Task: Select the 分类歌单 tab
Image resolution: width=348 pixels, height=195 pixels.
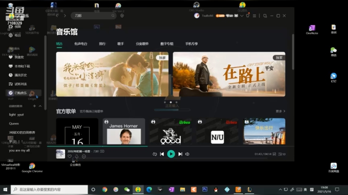Action: pos(142,43)
